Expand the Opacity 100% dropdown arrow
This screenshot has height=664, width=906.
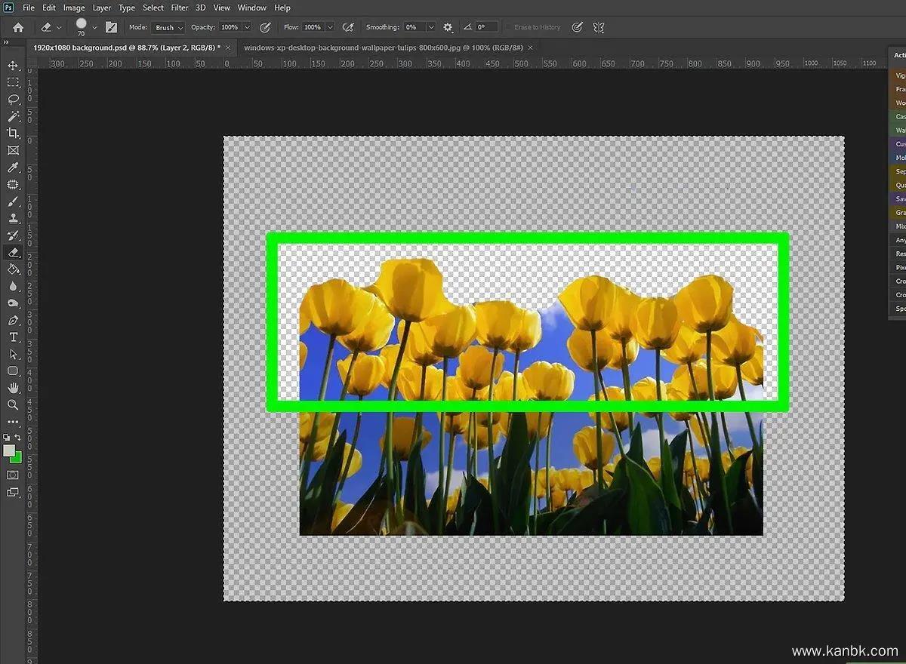point(248,27)
